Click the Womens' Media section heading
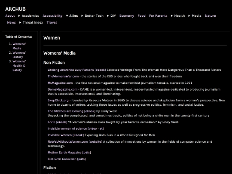The width and height of the screenshot is (232, 174). pyautogui.click(x=59, y=53)
